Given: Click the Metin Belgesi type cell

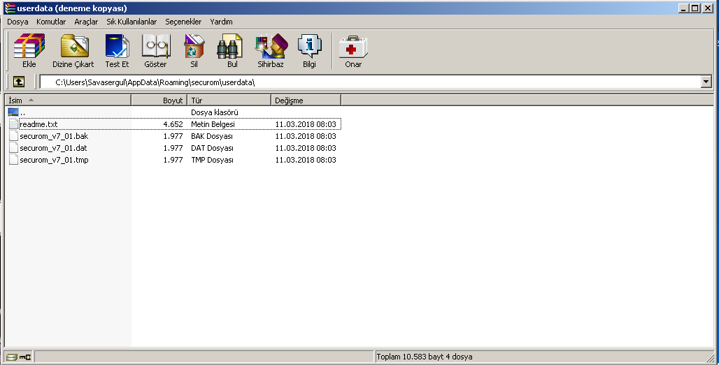Looking at the screenshot, I should (213, 124).
